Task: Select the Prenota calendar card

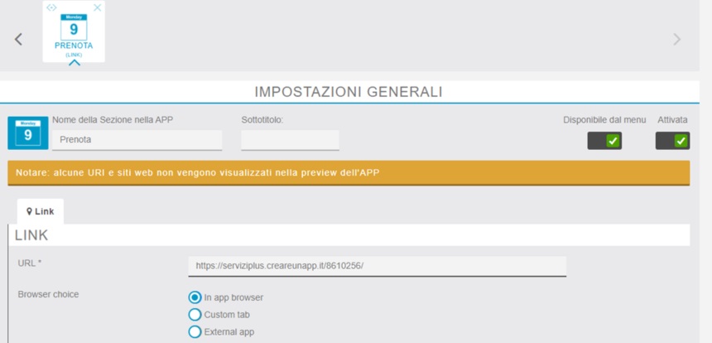Action: tap(74, 29)
